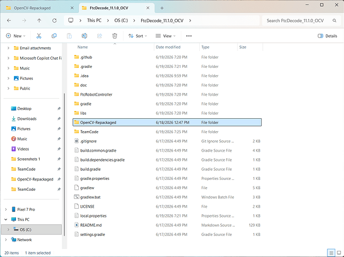
Task: Click Downloads in Quick access sidebar
Action: click(27, 119)
